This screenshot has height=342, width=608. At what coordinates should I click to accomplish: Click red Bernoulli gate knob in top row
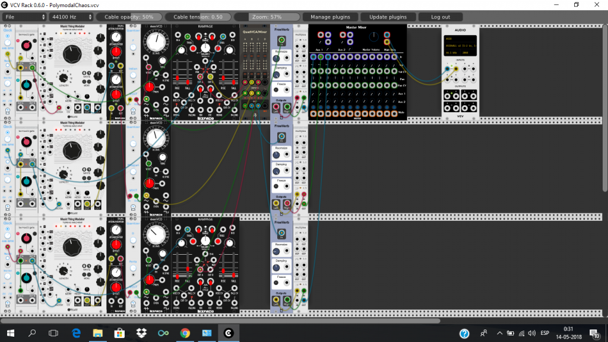26,45
